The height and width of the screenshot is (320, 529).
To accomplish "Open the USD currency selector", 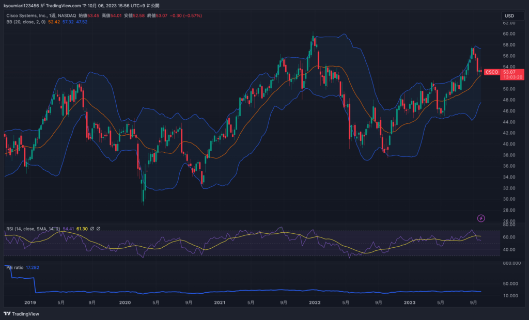I will 512,16.
